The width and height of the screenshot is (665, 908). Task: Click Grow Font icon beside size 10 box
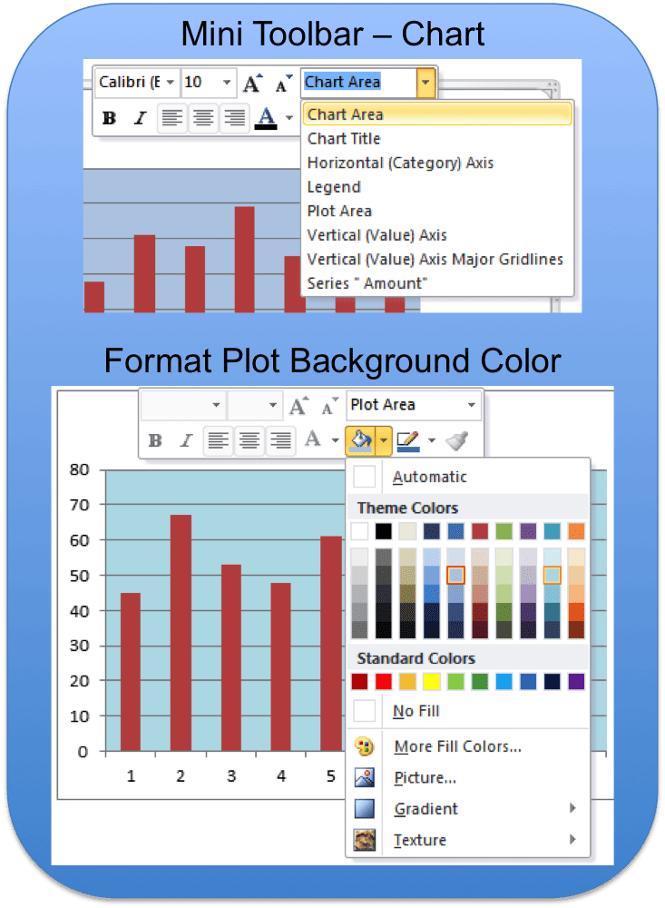pos(252,84)
